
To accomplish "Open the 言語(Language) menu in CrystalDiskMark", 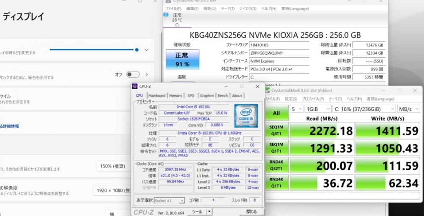I will (x=380, y=99).
